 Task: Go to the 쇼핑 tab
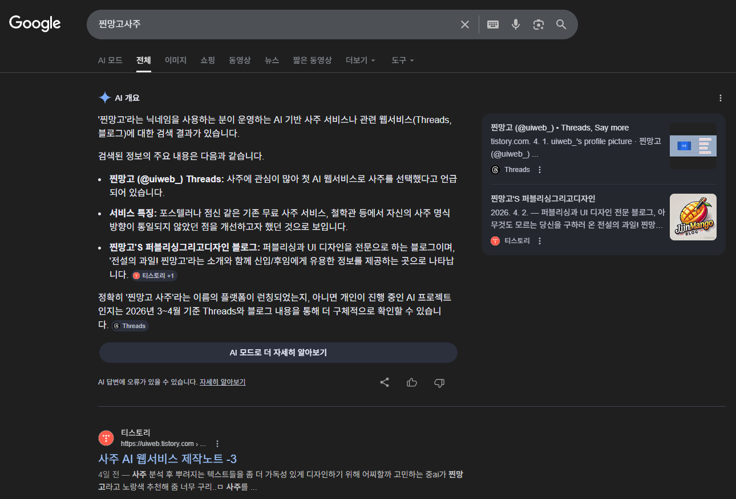(x=208, y=60)
